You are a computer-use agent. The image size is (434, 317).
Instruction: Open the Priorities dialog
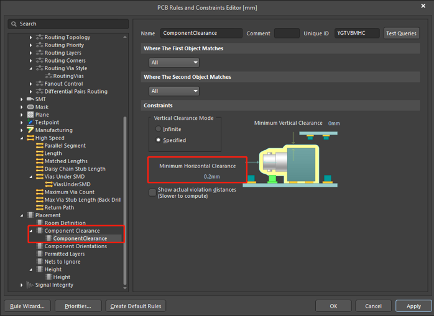pos(78,306)
